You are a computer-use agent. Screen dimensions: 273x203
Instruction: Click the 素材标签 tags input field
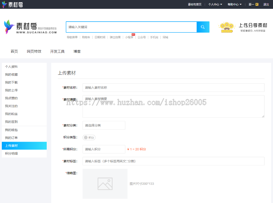(173, 161)
